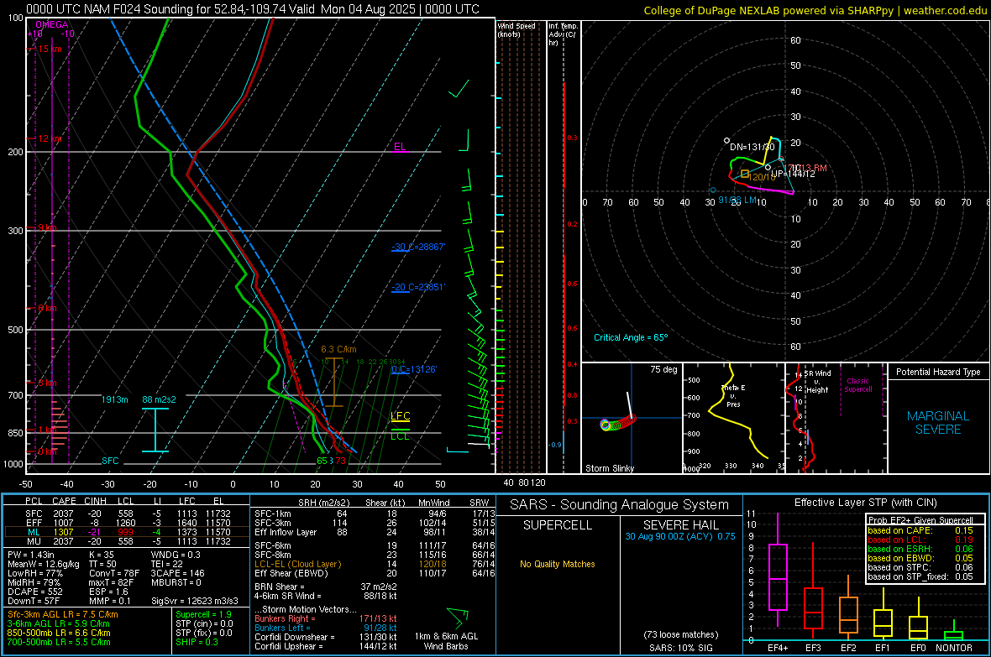Select the LCL-EL (Cloud Layer) row label
This screenshot has width=991, height=657.
(x=297, y=564)
